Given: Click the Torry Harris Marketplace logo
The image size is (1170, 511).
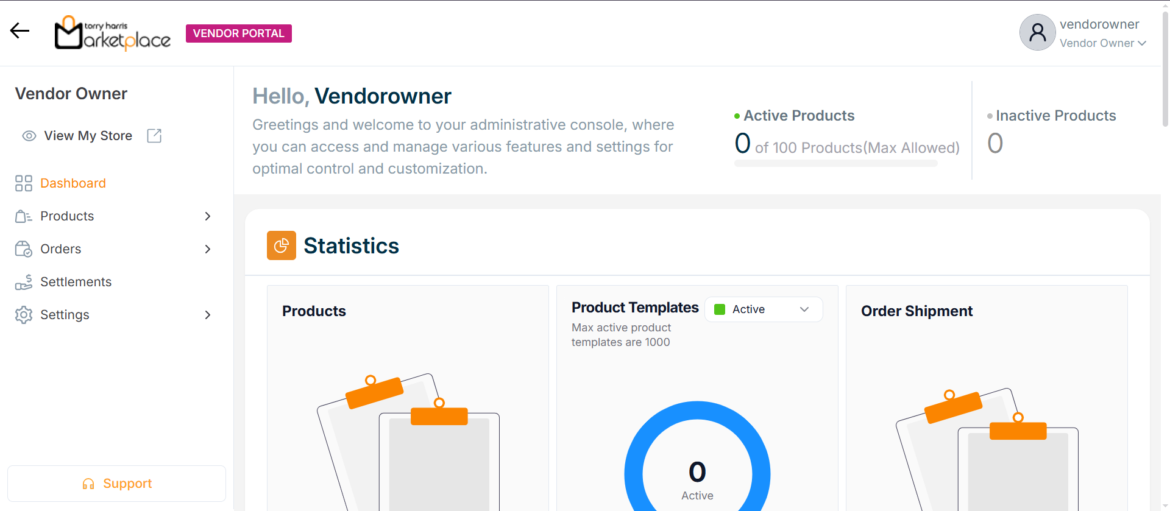Looking at the screenshot, I should (113, 33).
